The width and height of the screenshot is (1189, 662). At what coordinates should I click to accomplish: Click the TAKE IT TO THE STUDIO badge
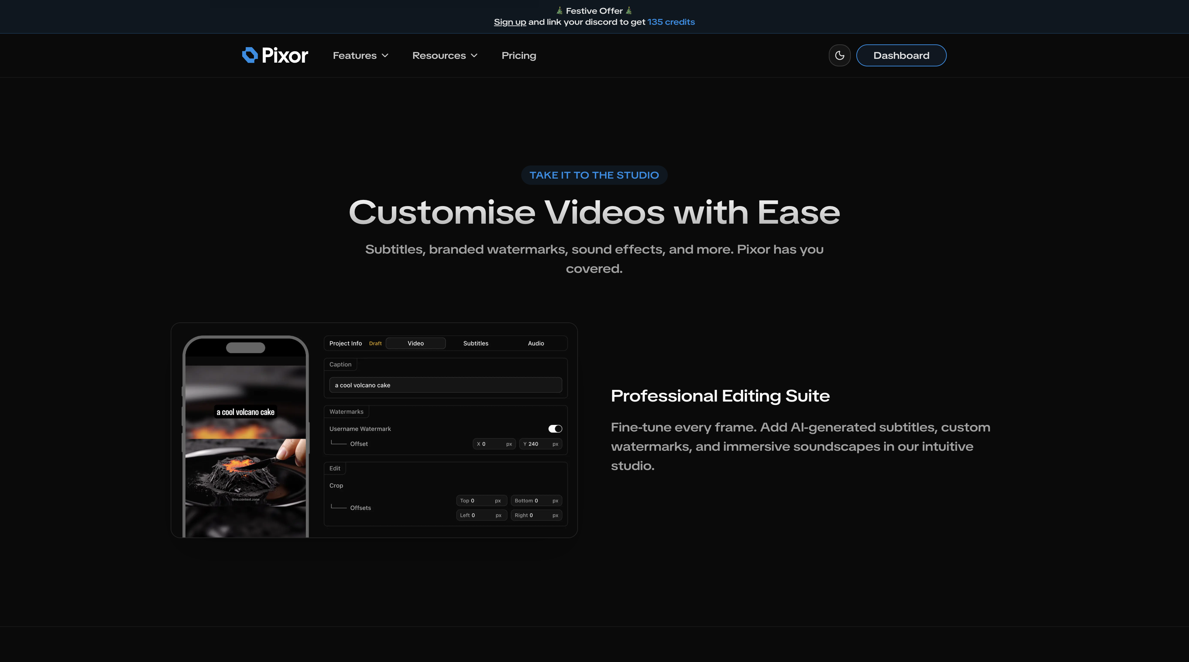click(594, 175)
